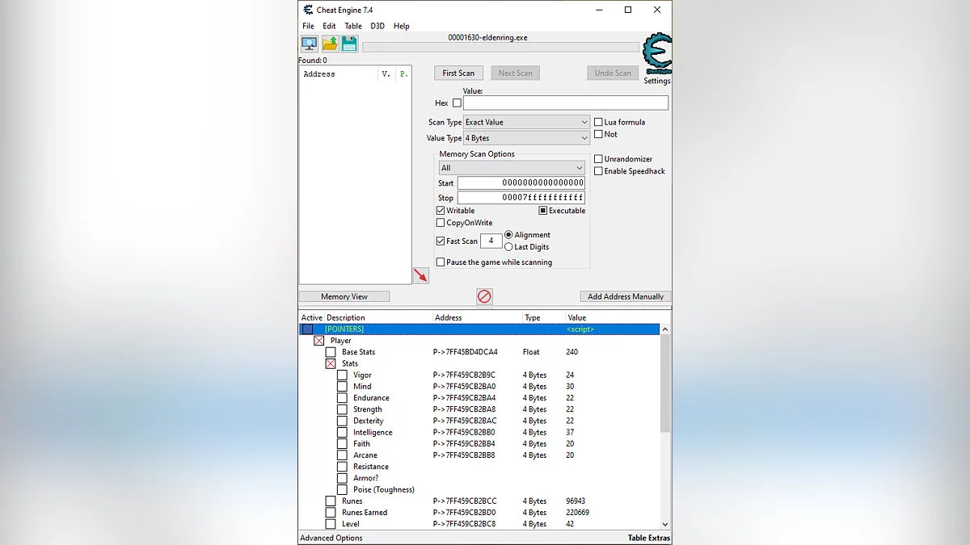Freeze the Intelligence entry checkbox
Image resolution: width=970 pixels, height=545 pixels.
tap(342, 433)
